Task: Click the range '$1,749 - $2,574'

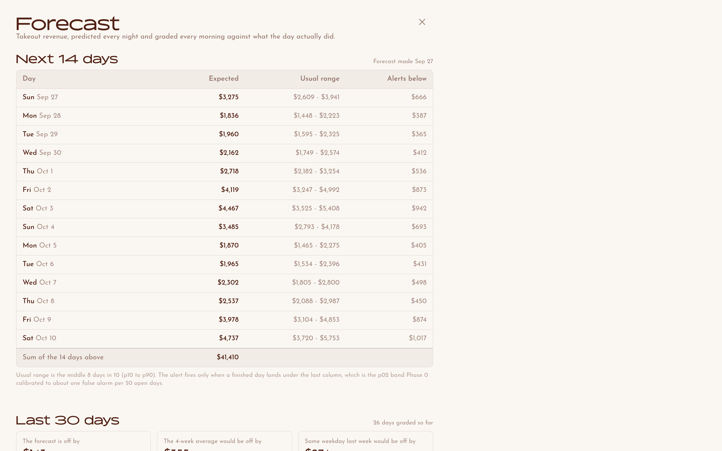Action: point(317,153)
